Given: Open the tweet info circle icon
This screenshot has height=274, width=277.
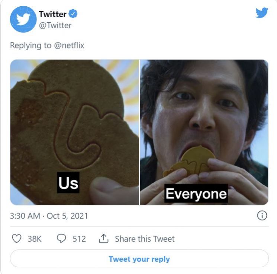Looking at the screenshot, I should [262, 216].
